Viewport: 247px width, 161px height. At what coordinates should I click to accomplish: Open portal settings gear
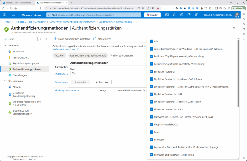pyautogui.click(x=182, y=15)
